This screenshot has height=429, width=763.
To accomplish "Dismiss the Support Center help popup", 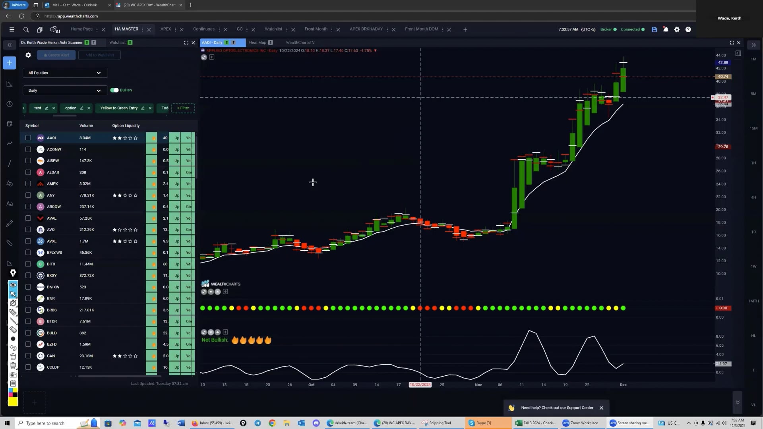I will (x=601, y=408).
